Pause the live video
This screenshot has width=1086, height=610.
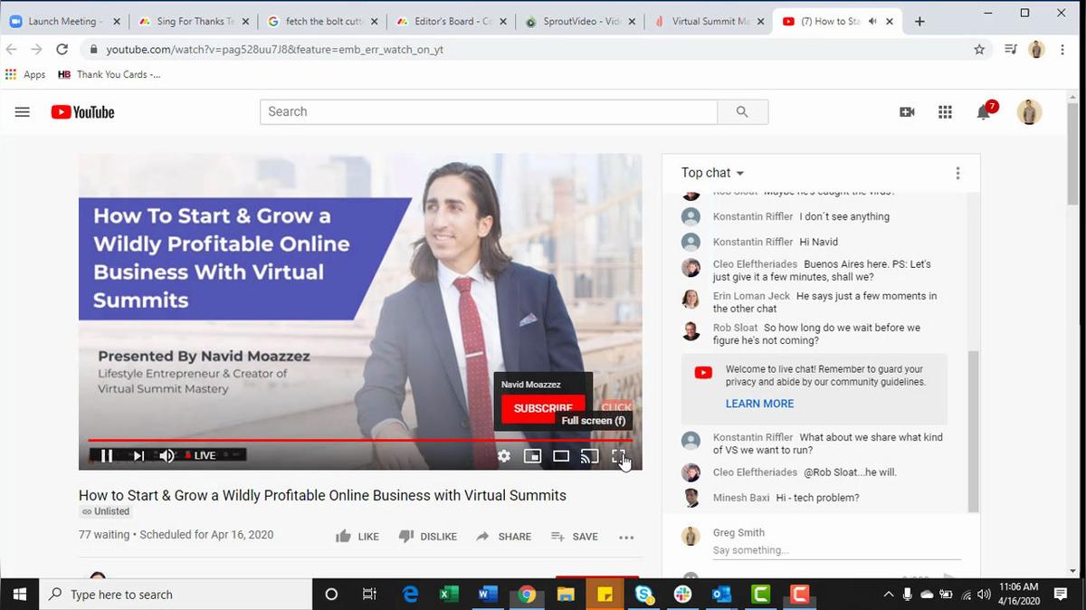pos(107,456)
